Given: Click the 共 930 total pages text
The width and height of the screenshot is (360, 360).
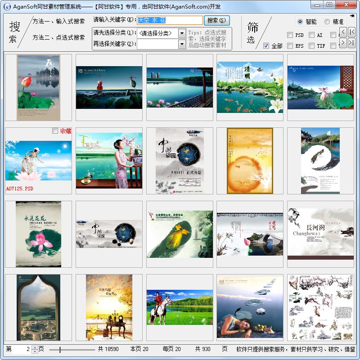Looking at the screenshot, I should (203, 349).
